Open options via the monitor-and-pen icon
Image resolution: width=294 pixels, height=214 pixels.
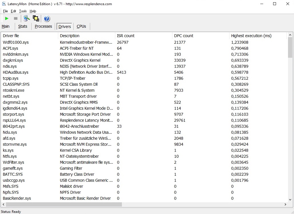(x=27, y=19)
